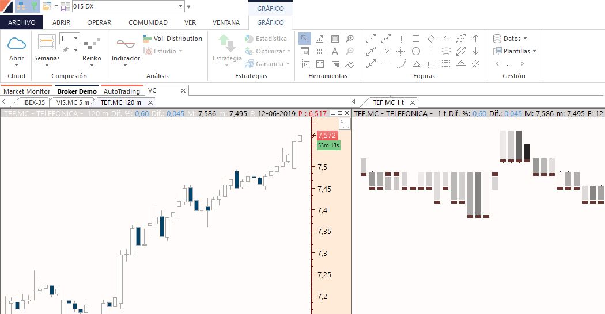The height and width of the screenshot is (314, 605).
Task: Open the Market Monitor workspace tab
Action: [27, 91]
